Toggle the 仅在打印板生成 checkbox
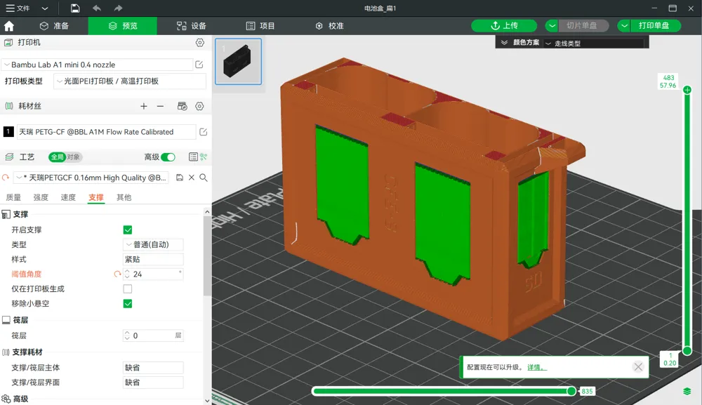Screen dimensions: 702x405 (128, 288)
